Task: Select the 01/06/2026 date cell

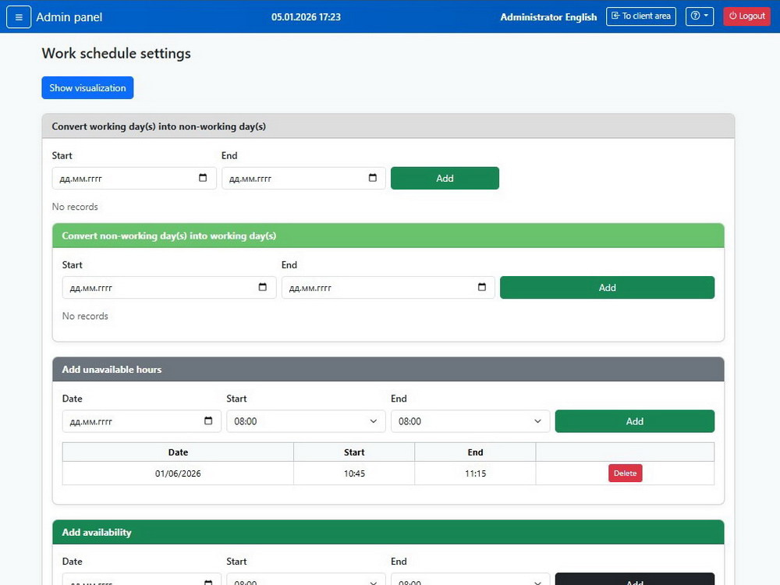Action: [178, 473]
